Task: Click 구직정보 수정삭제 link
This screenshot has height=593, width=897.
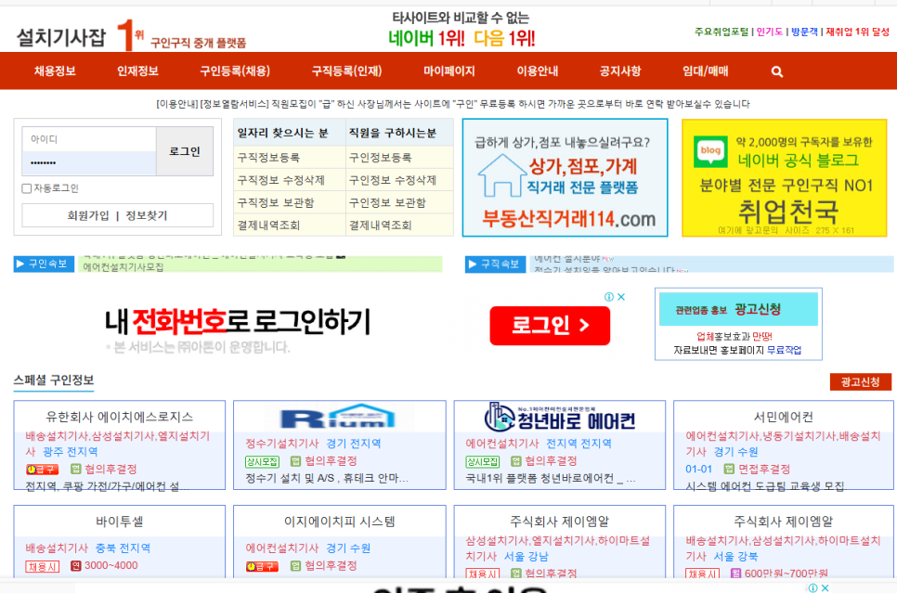Action: pyautogui.click(x=280, y=180)
